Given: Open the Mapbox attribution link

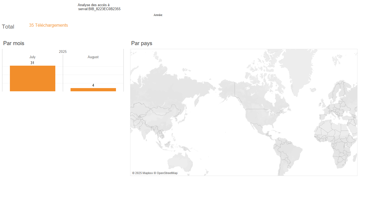Looking at the screenshot, I should pyautogui.click(x=142, y=173).
